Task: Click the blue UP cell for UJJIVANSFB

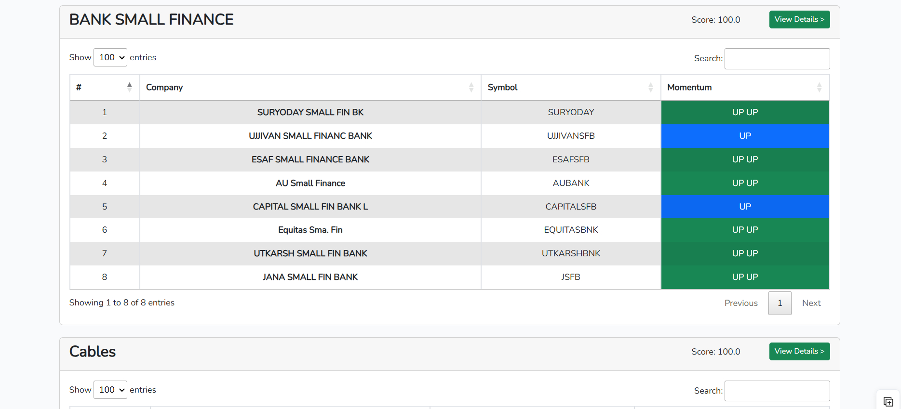Action: (745, 136)
